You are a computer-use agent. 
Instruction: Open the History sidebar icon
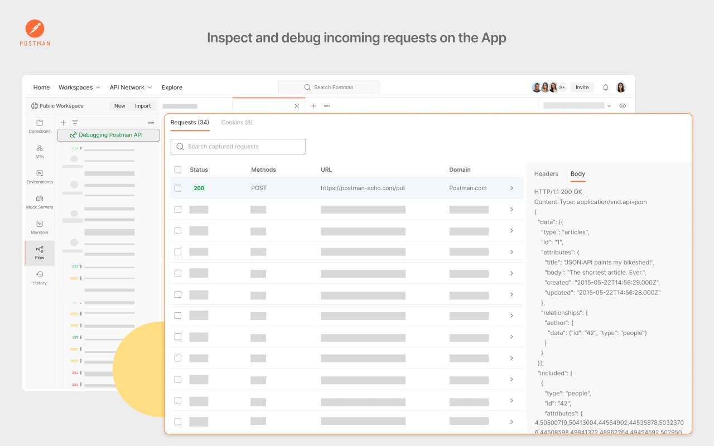pos(40,277)
